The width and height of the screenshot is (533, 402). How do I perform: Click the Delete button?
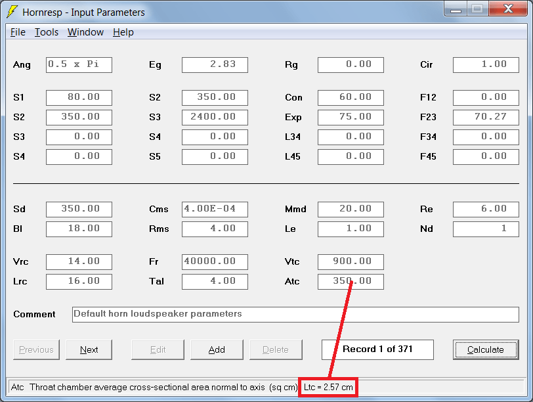tap(276, 349)
